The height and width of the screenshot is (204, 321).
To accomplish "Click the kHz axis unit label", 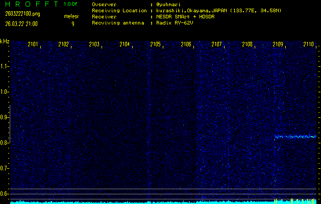I will pos(5,41).
